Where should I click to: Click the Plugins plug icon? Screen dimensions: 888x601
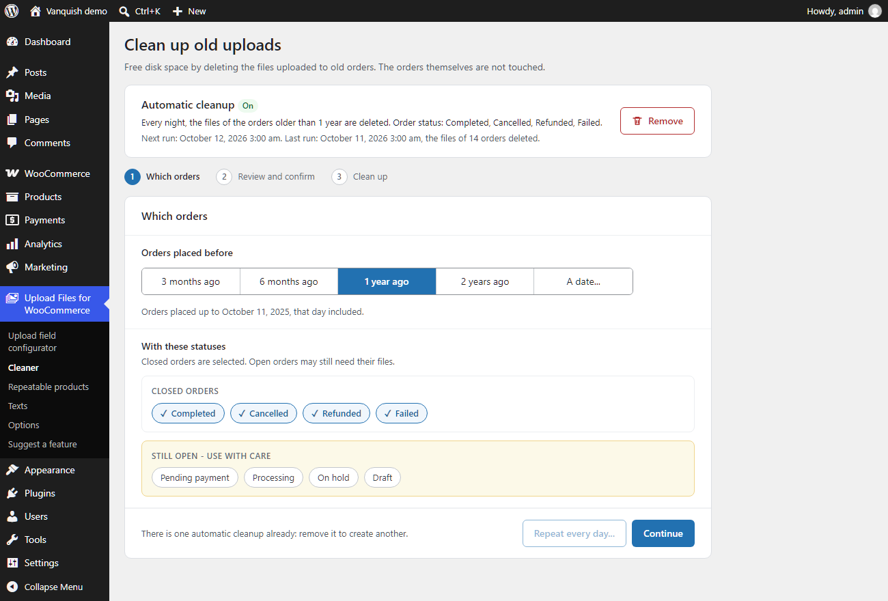(12, 493)
